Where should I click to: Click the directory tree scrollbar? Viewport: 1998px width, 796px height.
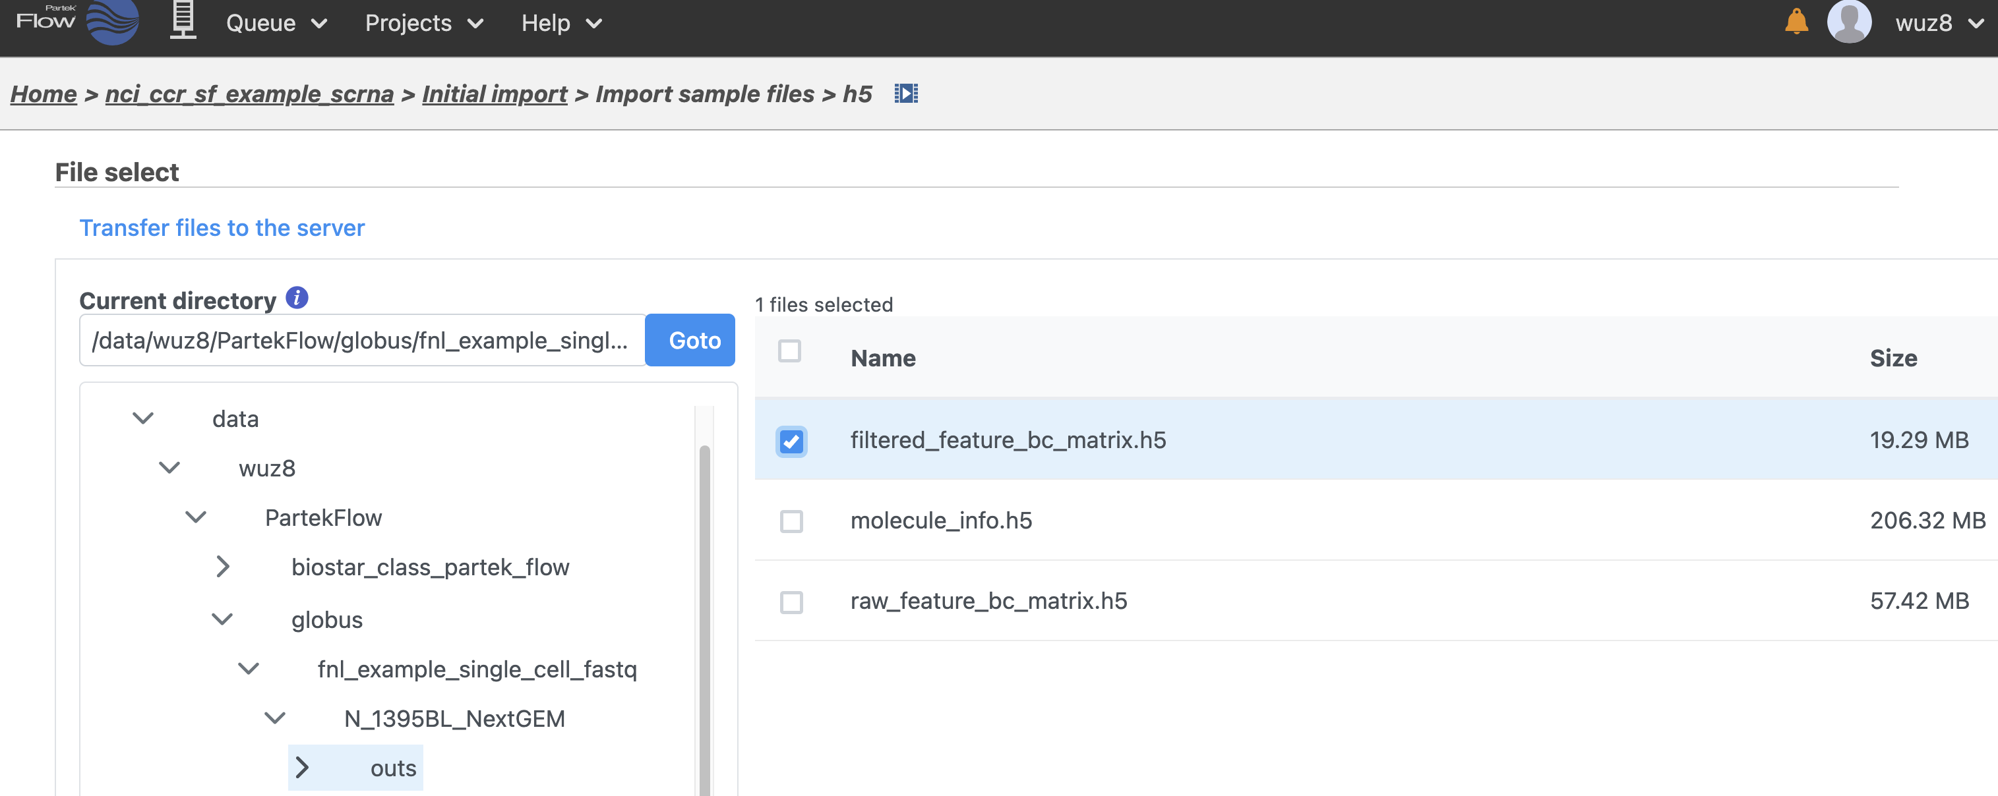coord(704,620)
